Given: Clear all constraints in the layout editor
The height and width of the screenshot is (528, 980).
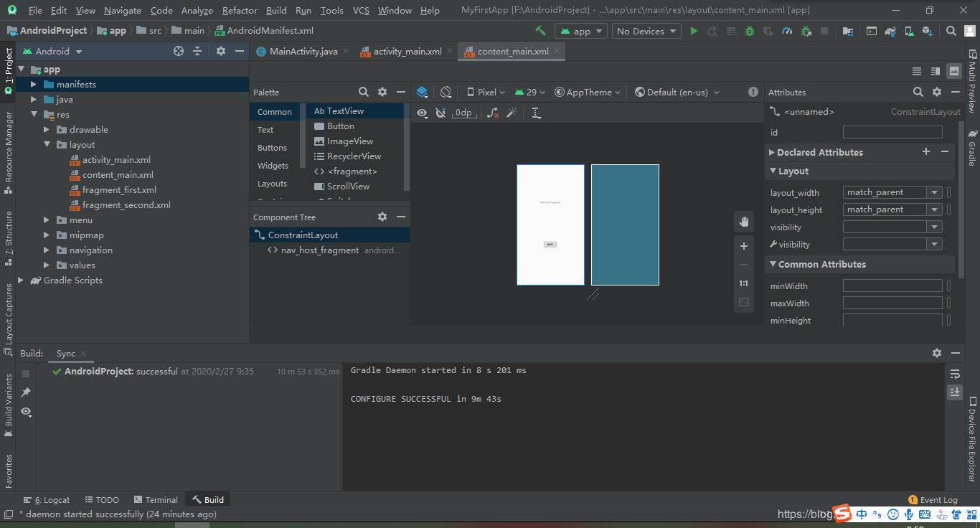Looking at the screenshot, I should [x=492, y=113].
